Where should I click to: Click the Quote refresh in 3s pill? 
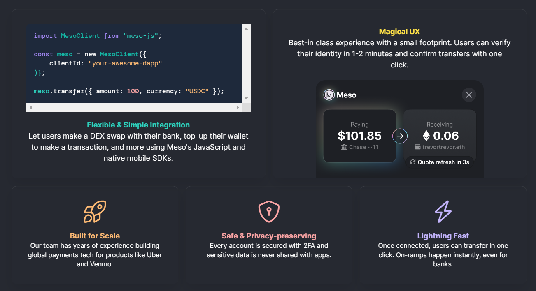[x=439, y=162]
